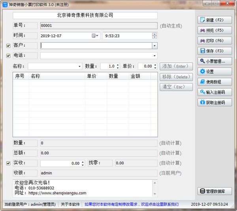The width and height of the screenshot is (237, 211).
Task: Click About this software (关于本软件)
Action: tap(70, 204)
